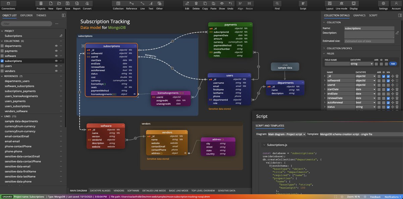Open the Find tool
403x199 pixels.
click(x=277, y=5)
